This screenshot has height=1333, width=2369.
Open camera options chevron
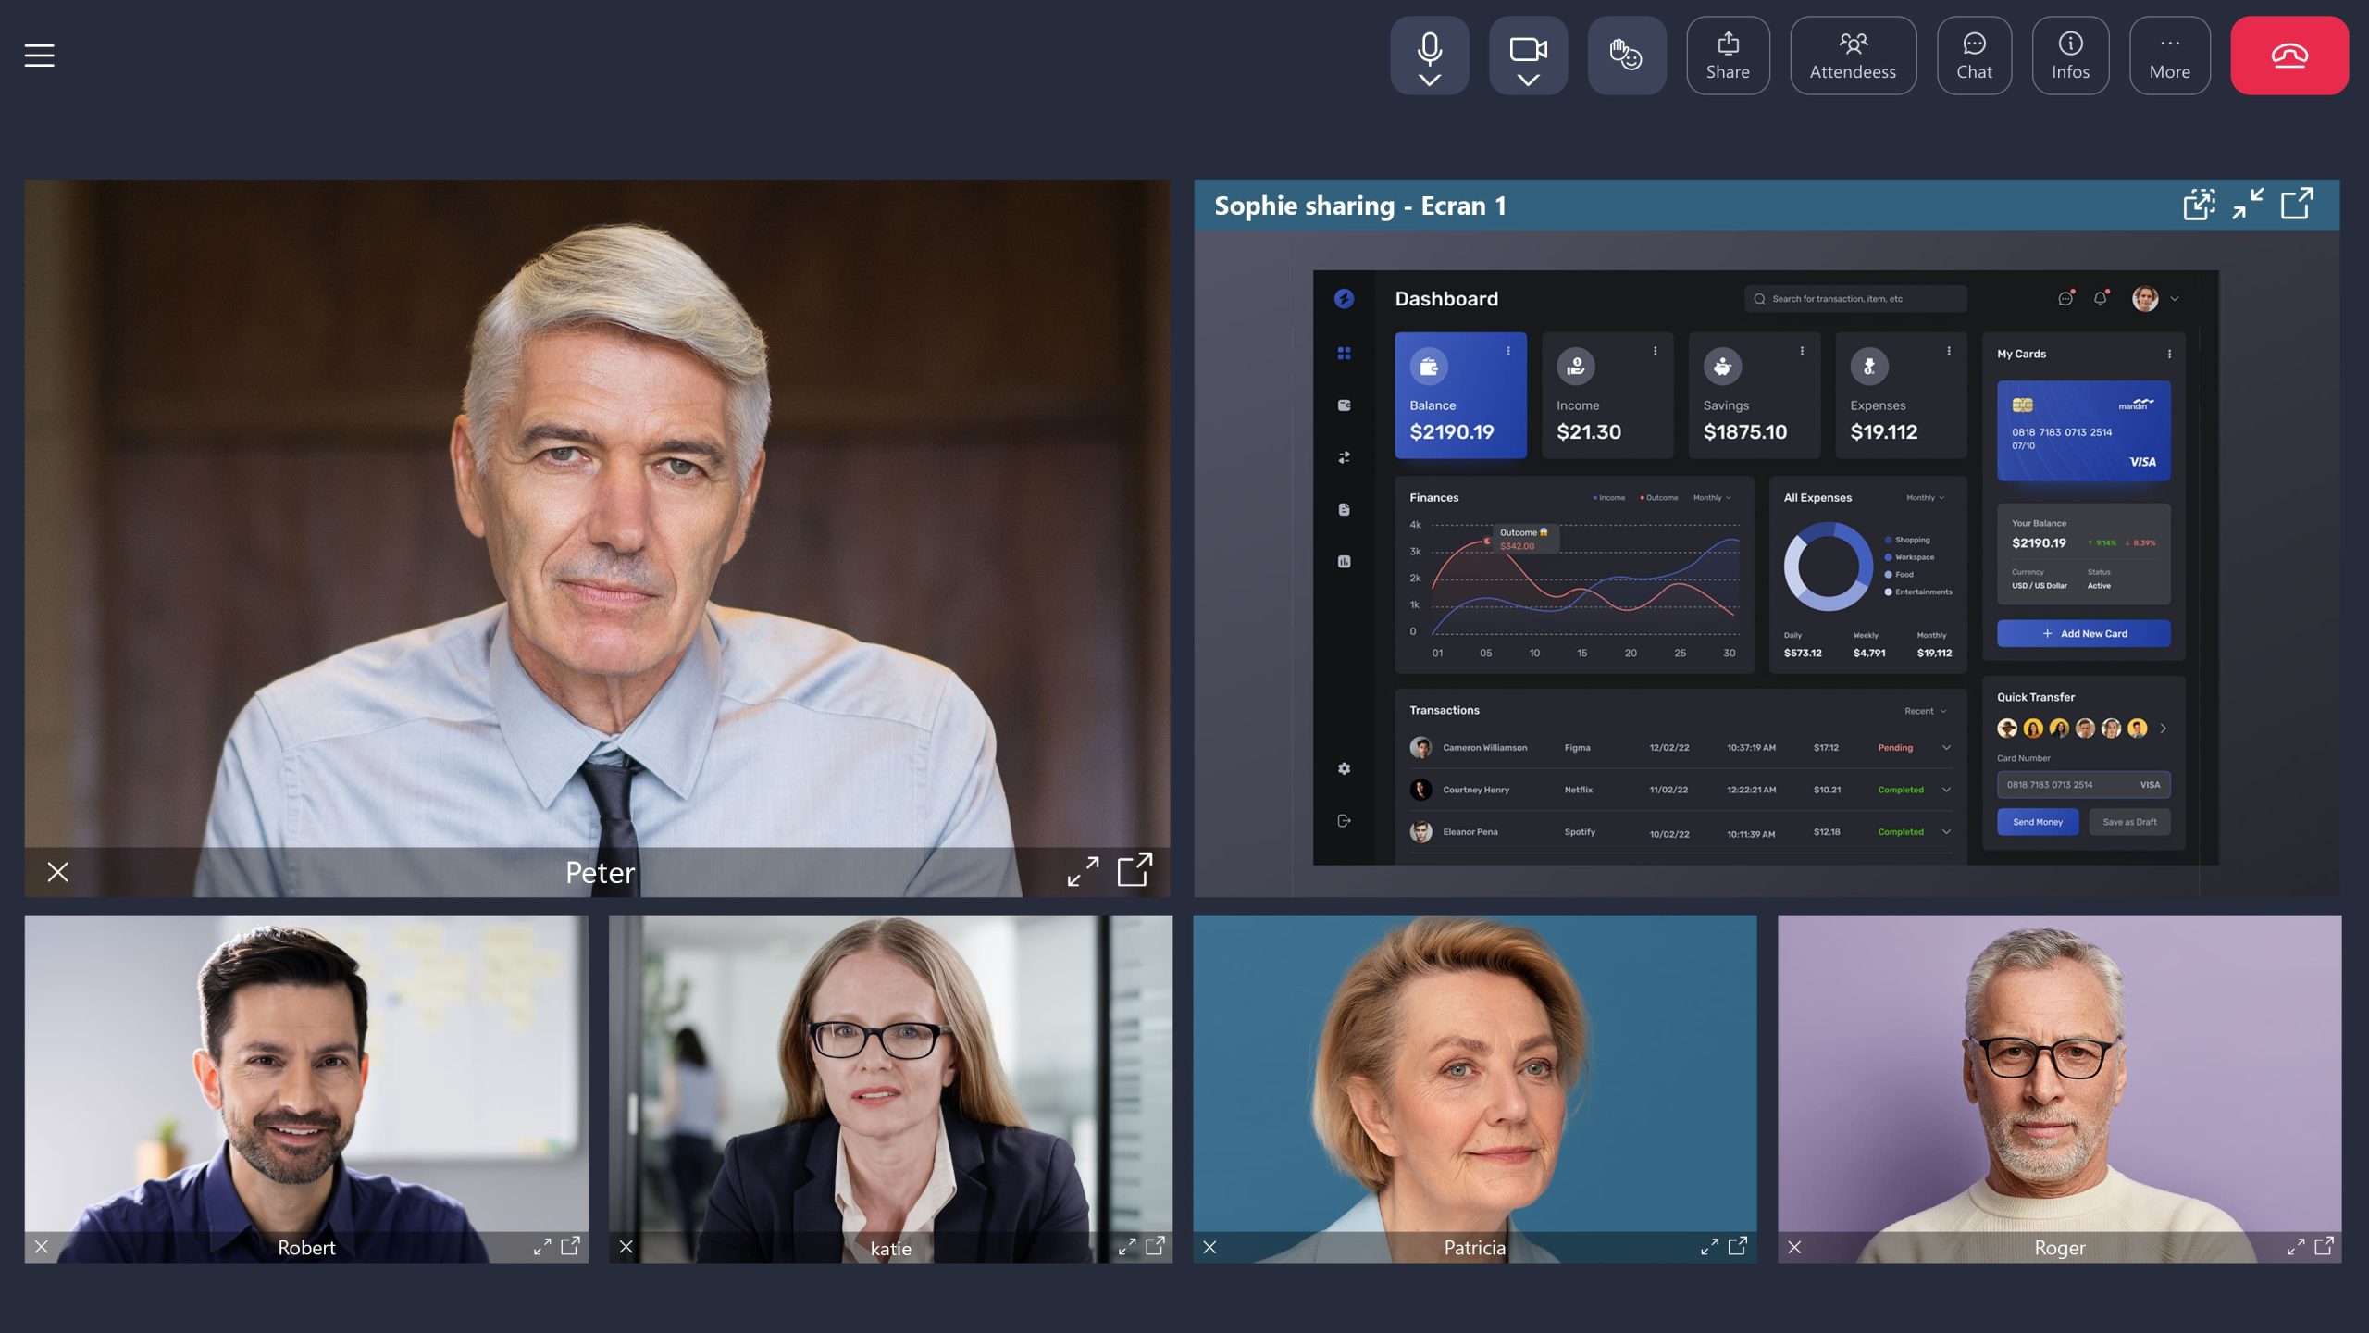click(x=1528, y=81)
